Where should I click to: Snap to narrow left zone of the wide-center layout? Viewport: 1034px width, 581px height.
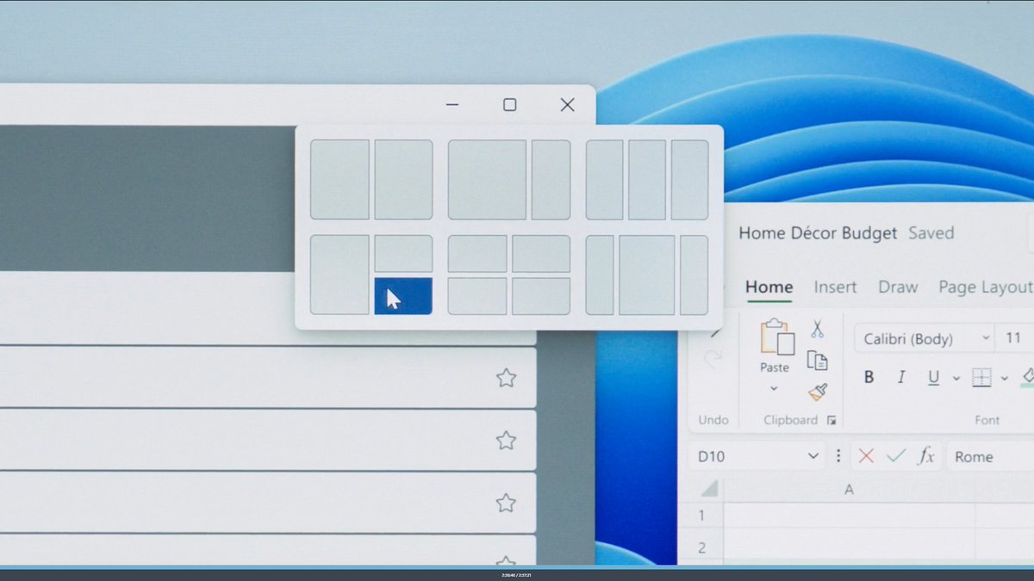coord(600,275)
